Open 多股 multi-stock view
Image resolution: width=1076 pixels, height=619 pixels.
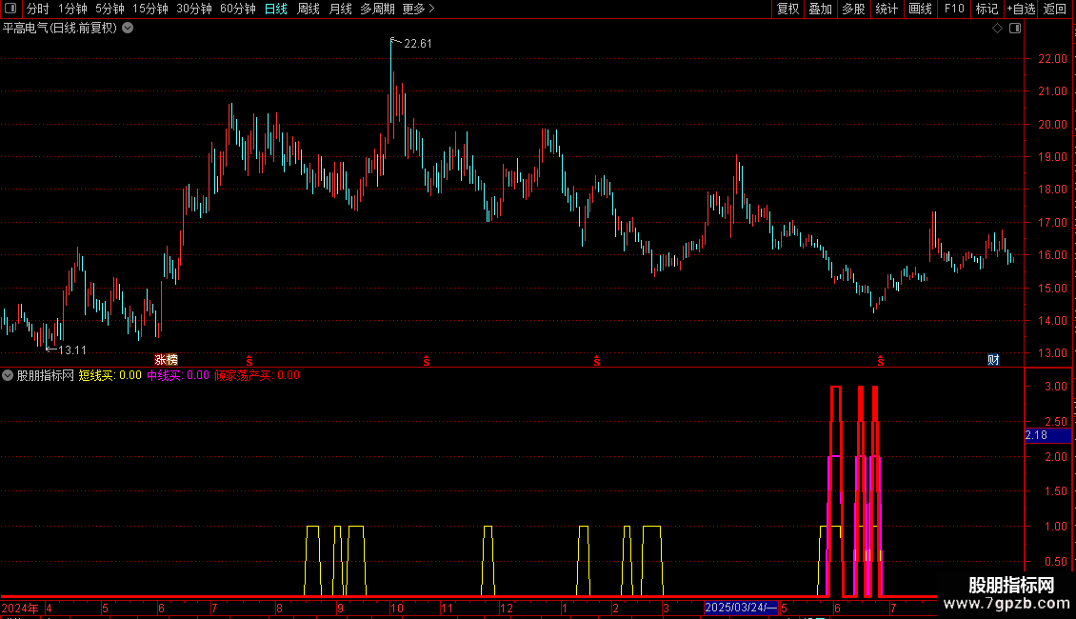pyautogui.click(x=853, y=9)
